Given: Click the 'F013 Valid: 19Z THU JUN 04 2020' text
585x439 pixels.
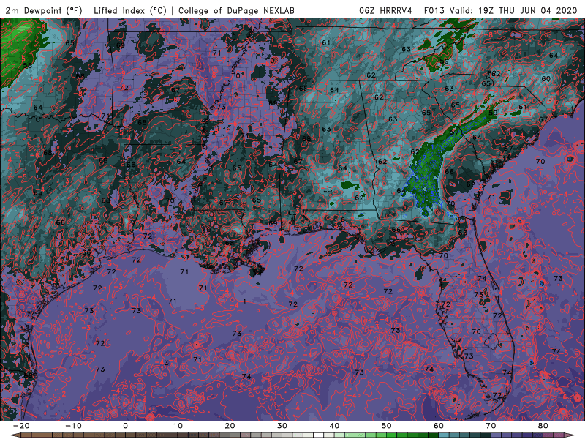Looking at the screenshot, I should 501,10.
